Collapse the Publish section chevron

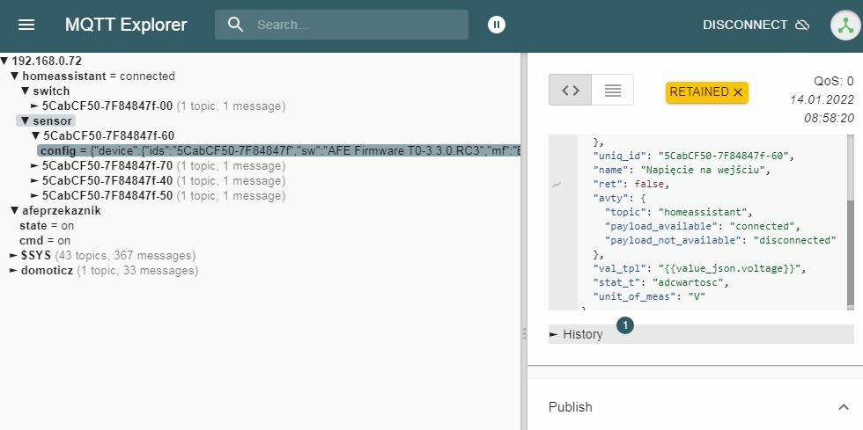pyautogui.click(x=844, y=407)
